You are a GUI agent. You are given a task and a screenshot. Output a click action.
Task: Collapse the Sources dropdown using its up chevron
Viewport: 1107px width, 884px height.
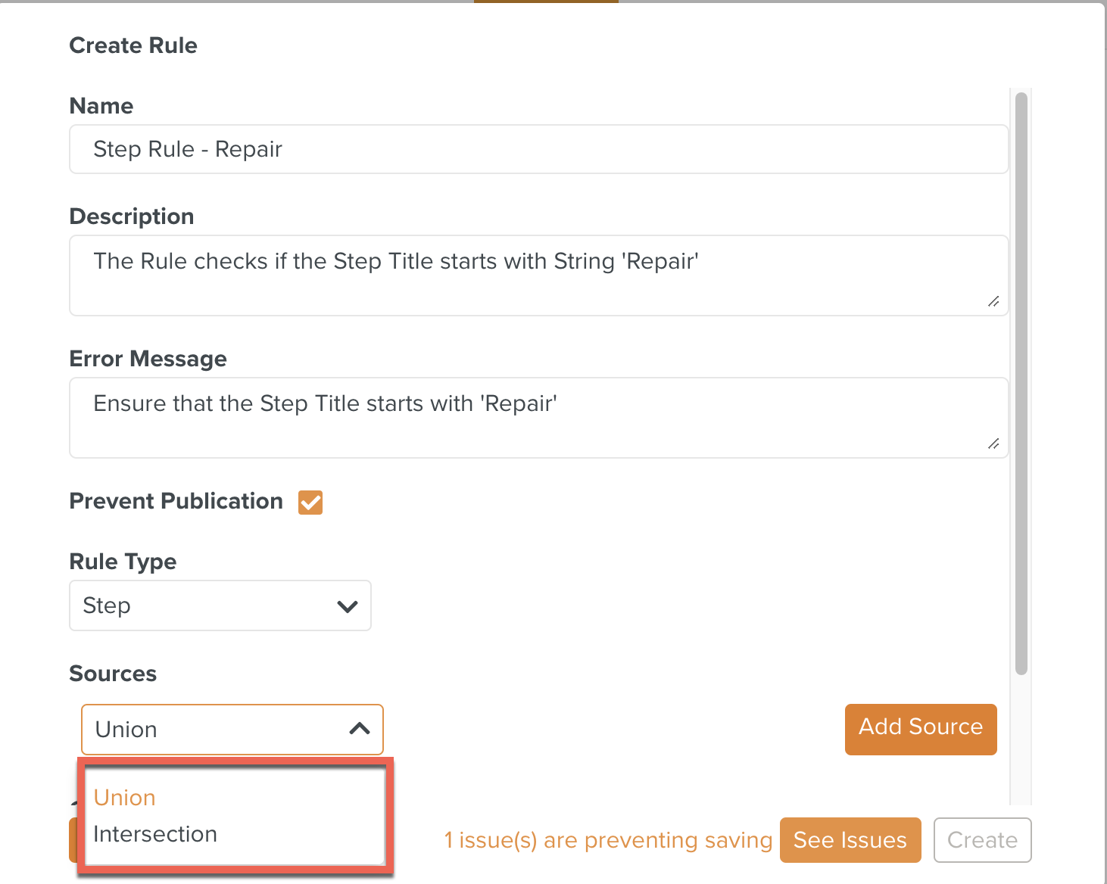[360, 729]
